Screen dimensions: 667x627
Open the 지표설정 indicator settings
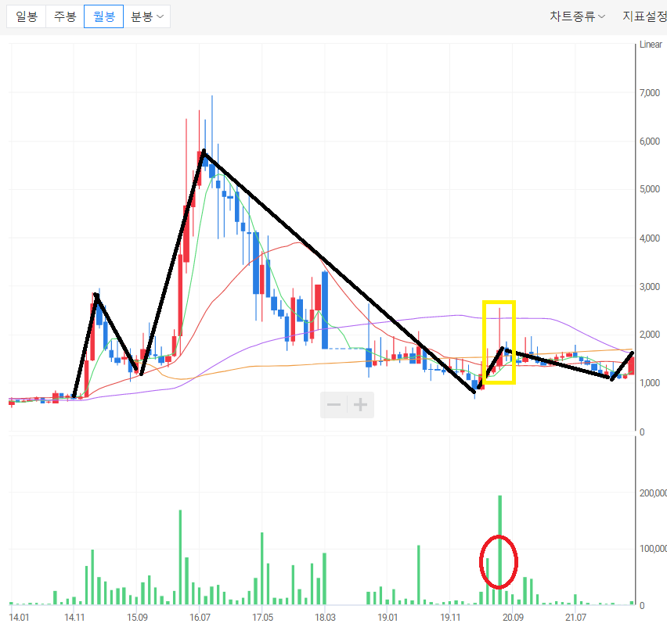644,16
